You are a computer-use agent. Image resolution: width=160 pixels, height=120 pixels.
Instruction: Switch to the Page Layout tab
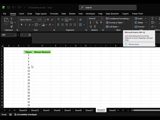coord(41,14)
